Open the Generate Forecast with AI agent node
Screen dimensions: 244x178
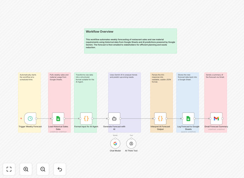114,118
